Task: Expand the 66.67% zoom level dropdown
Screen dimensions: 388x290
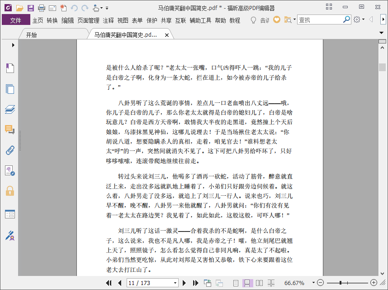Action: [313, 283]
